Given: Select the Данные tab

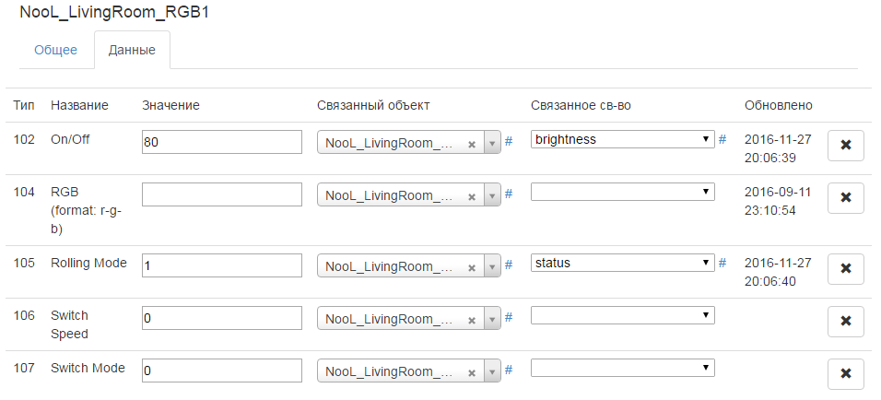Looking at the screenshot, I should (132, 50).
